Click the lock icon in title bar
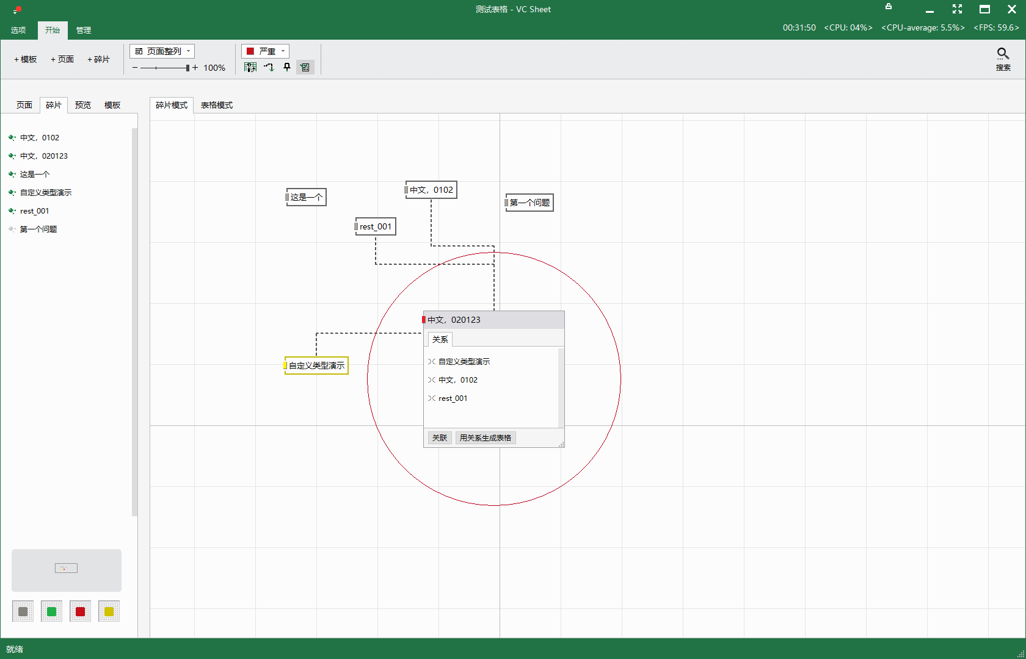This screenshot has height=659, width=1026. click(x=889, y=7)
